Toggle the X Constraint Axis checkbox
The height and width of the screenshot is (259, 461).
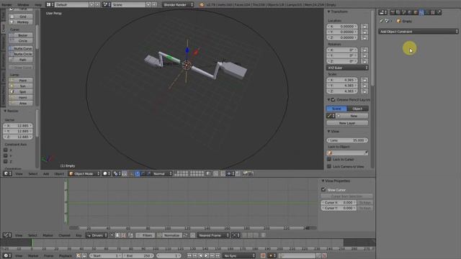(6, 150)
